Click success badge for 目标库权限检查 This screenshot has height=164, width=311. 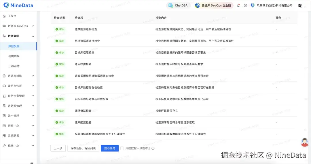click(x=60, y=52)
